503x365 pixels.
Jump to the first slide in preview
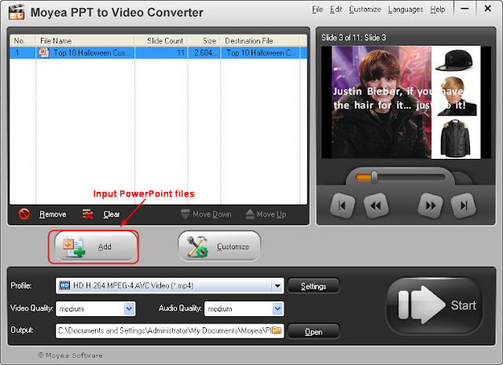[x=343, y=206]
